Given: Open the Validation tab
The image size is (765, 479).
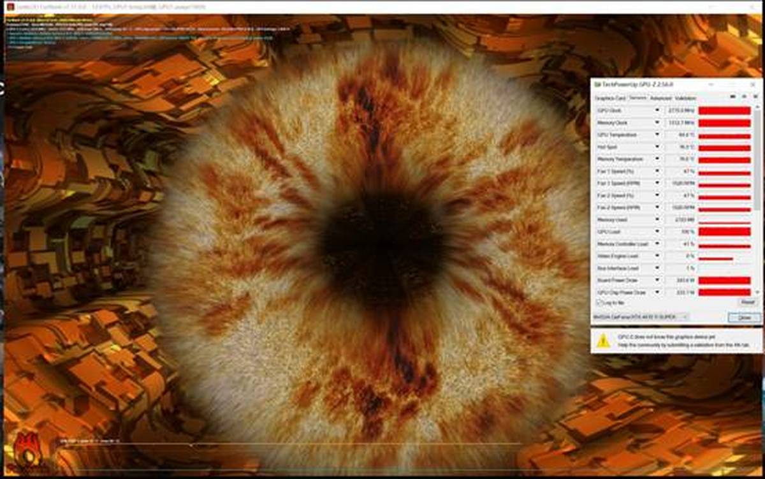Looking at the screenshot, I should click(x=685, y=98).
